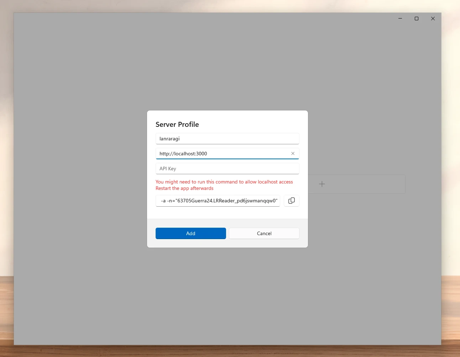Click the red localhost access warning text
The height and width of the screenshot is (357, 460).
pyautogui.click(x=224, y=182)
